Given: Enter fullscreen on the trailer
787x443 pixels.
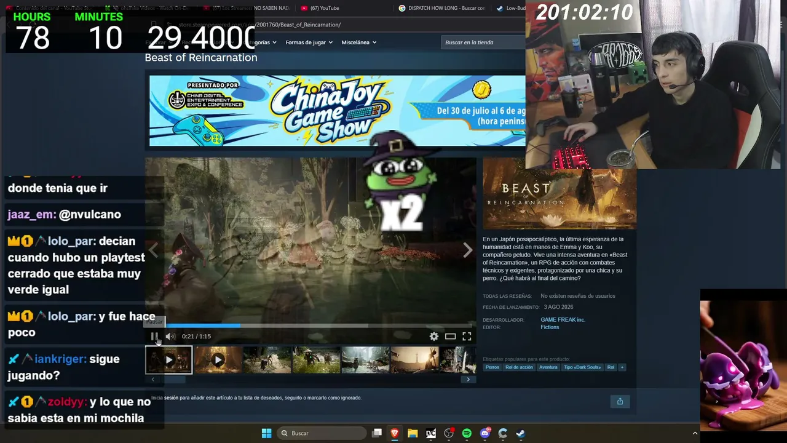Looking at the screenshot, I should [x=467, y=336].
